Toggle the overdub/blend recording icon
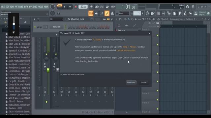Screen dimensions: 211x118 coord(107,7)
